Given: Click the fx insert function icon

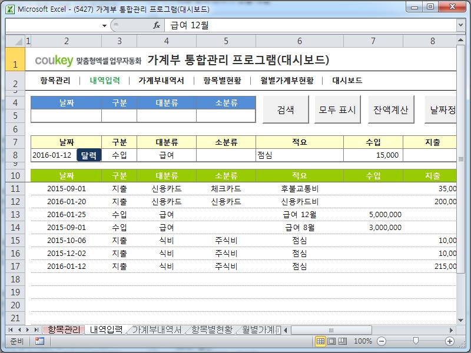Looking at the screenshot, I should [157, 25].
